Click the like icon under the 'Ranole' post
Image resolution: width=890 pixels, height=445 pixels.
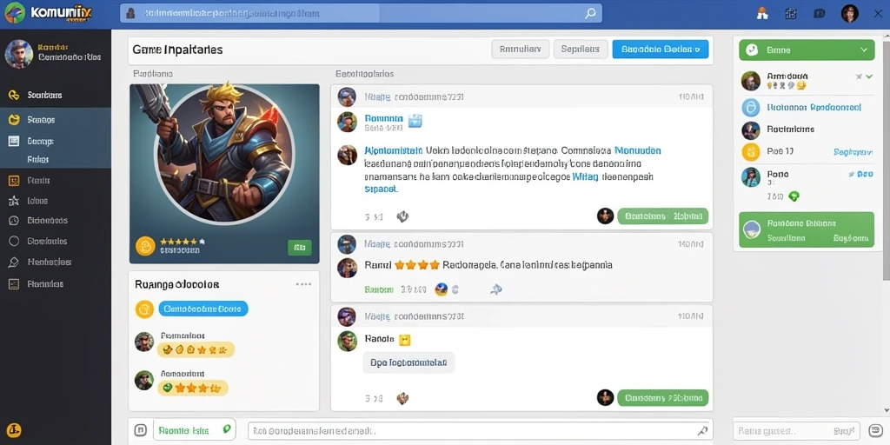(402, 398)
